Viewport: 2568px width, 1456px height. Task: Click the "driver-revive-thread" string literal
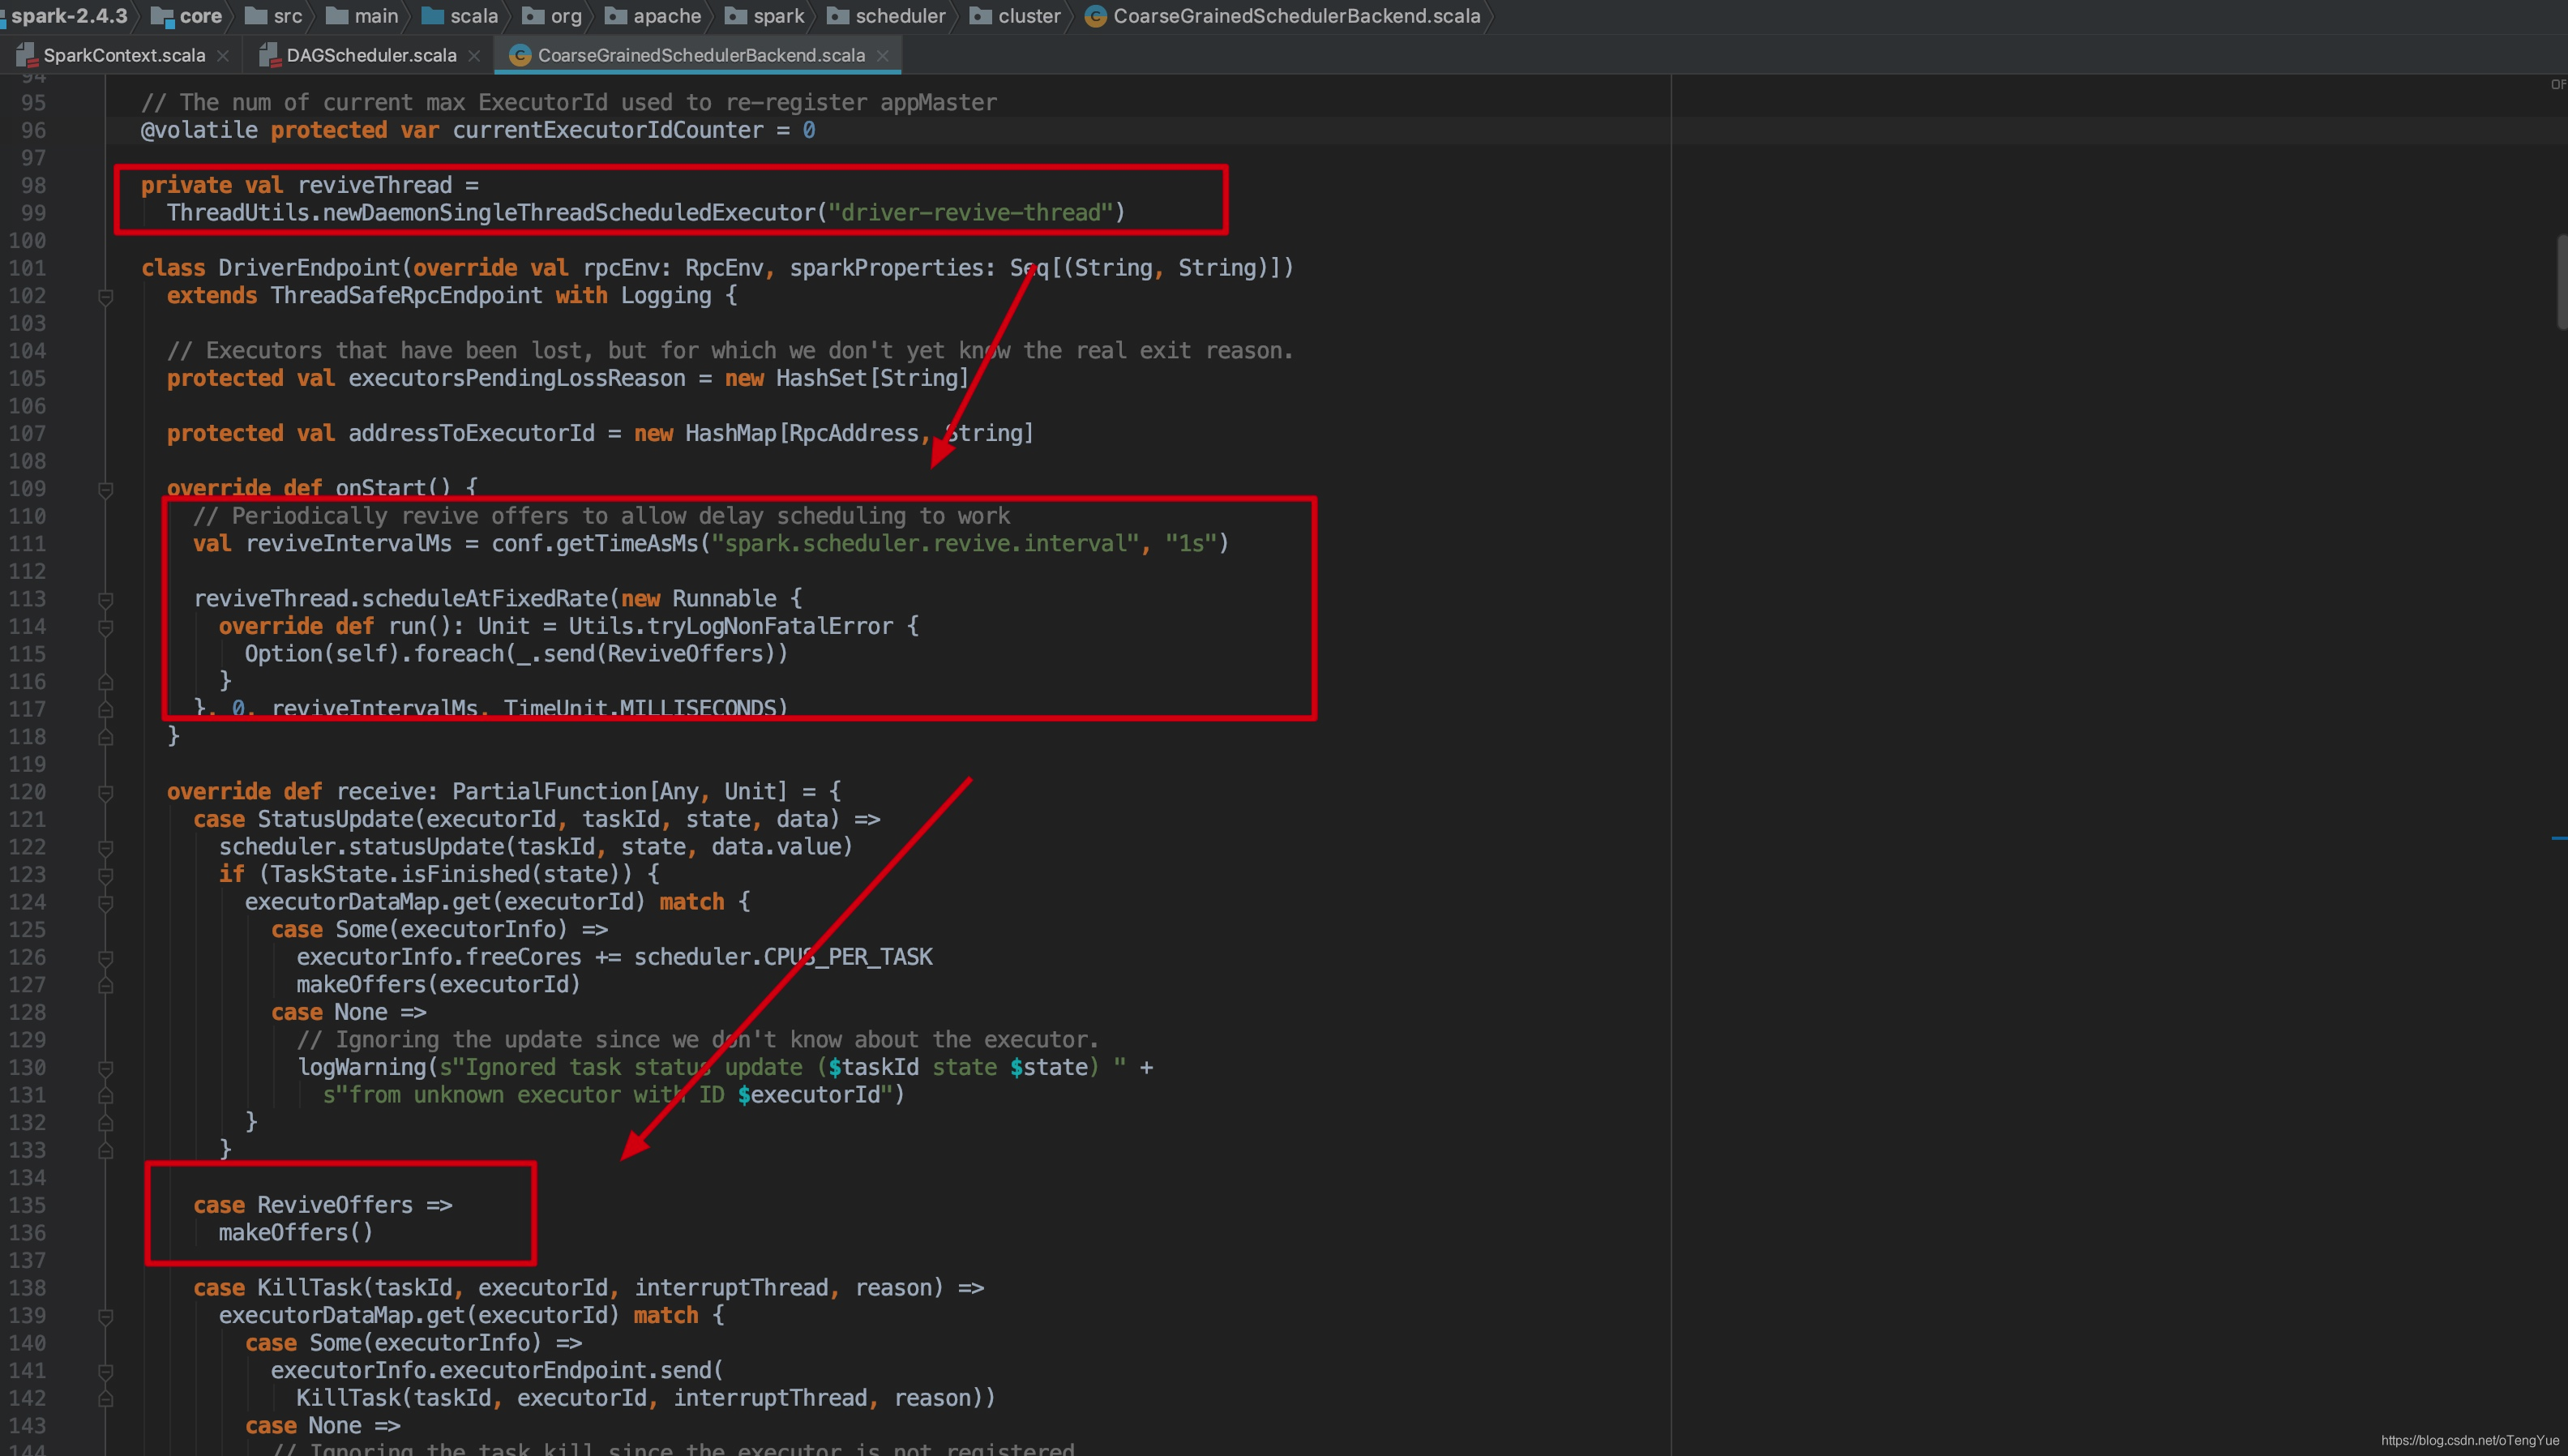(x=969, y=213)
